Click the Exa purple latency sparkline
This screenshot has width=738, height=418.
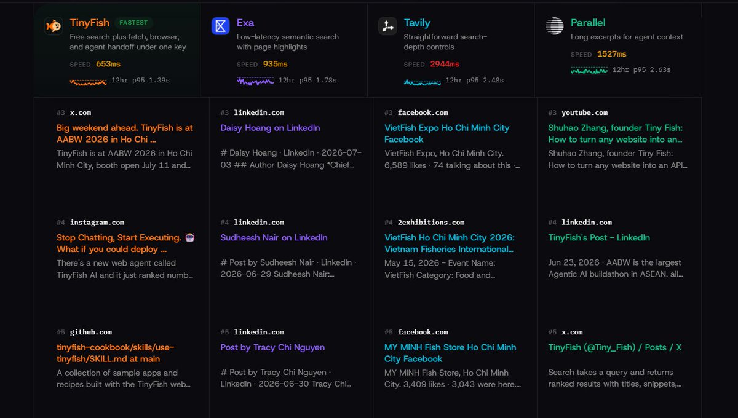[x=255, y=81]
